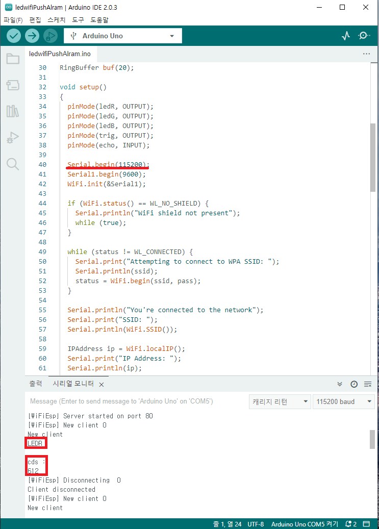
Task: Clear the serial monitor output
Action: point(368,384)
